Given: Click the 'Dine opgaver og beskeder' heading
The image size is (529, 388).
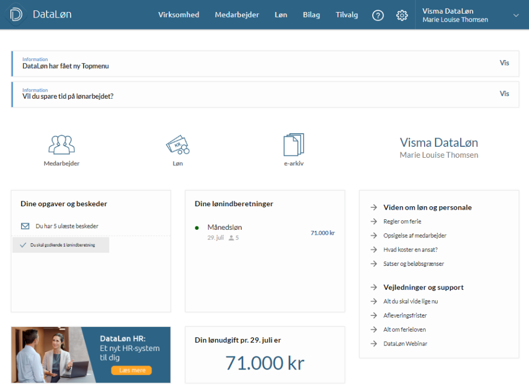Looking at the screenshot, I should click(64, 204).
